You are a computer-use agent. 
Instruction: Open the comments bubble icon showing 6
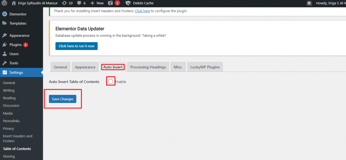(79, 3)
